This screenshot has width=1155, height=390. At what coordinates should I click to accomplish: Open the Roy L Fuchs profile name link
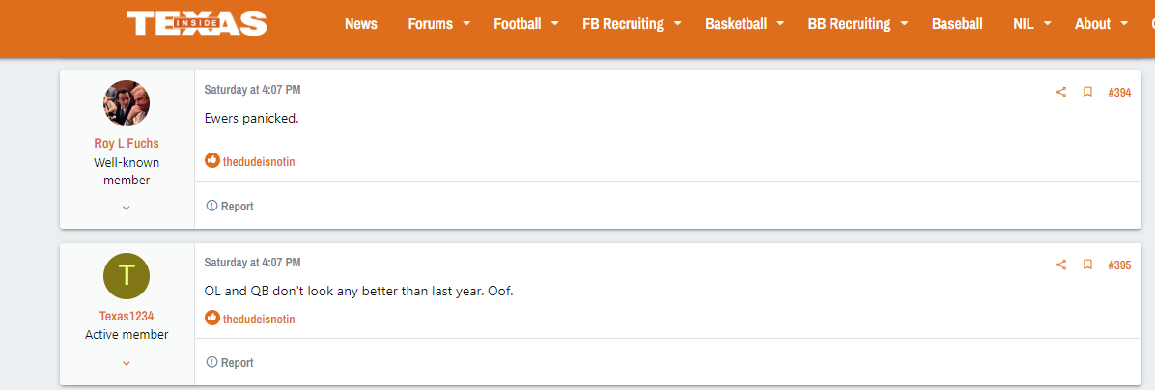(x=126, y=143)
